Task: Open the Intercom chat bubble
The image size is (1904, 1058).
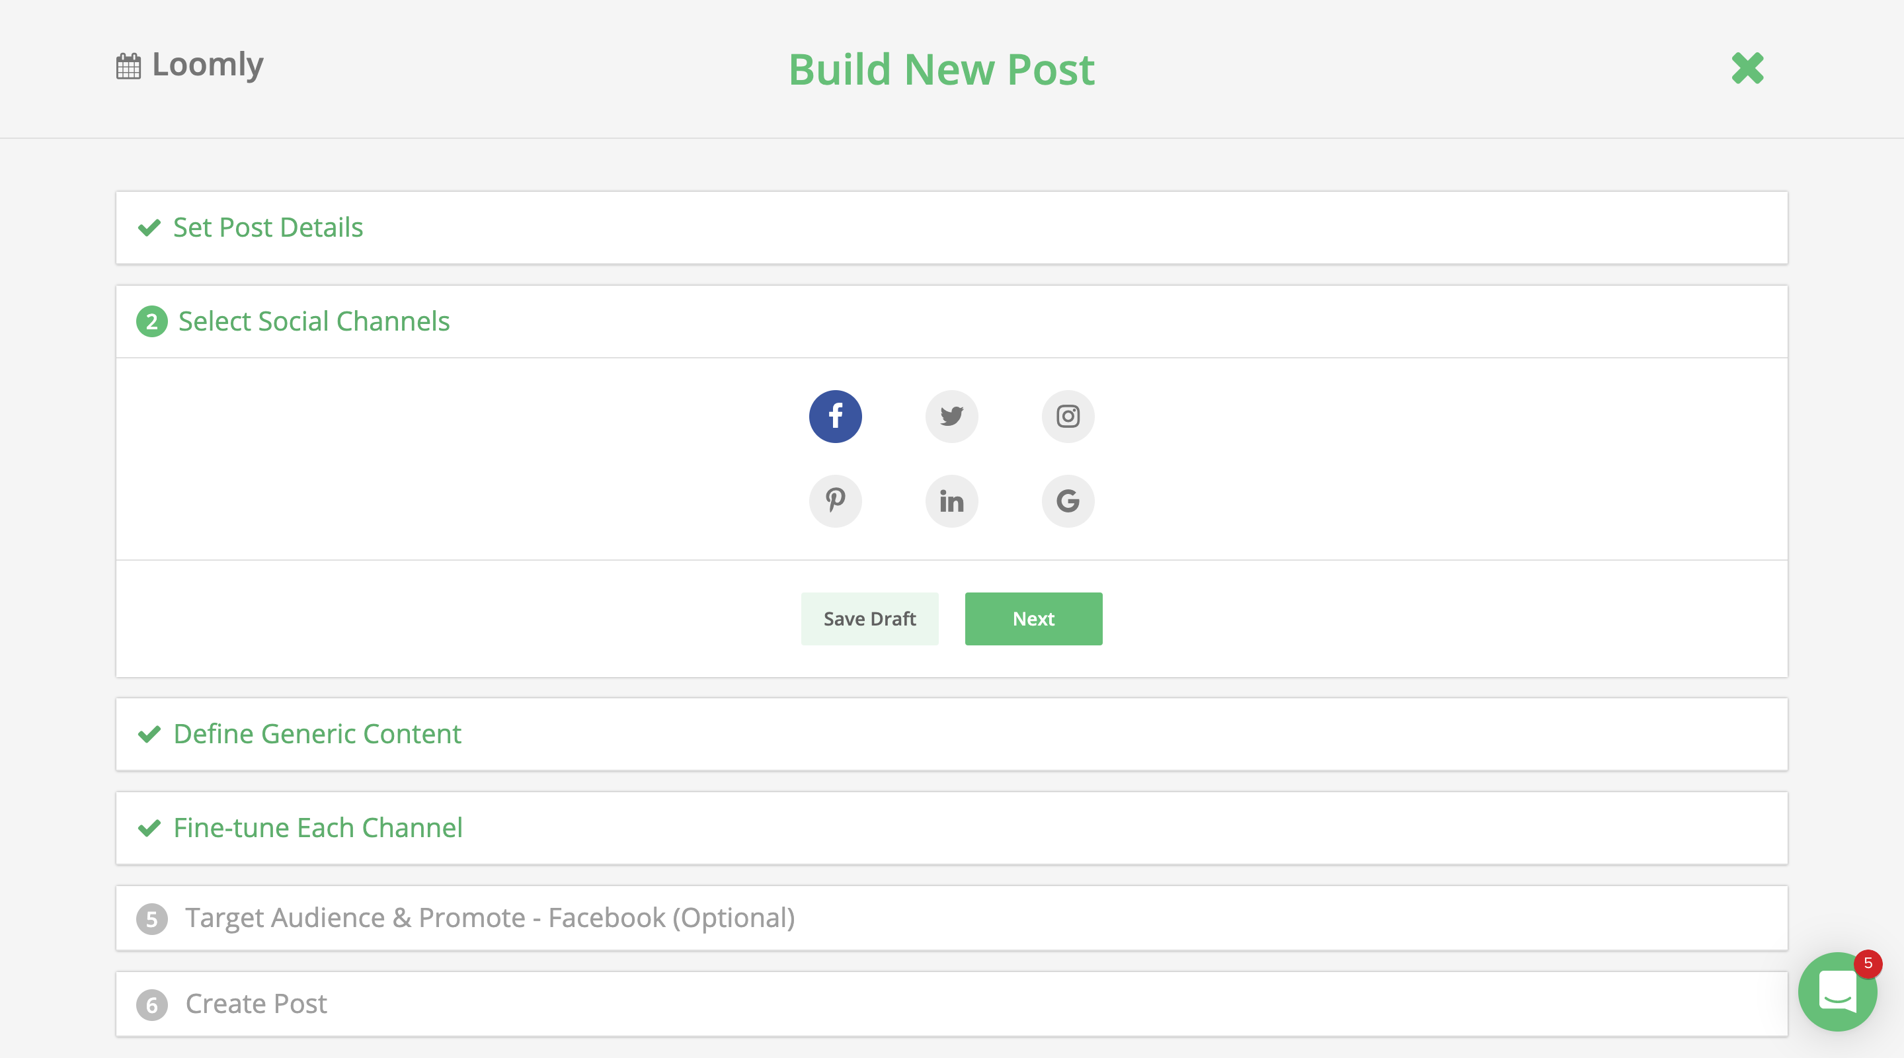Action: [x=1838, y=992]
